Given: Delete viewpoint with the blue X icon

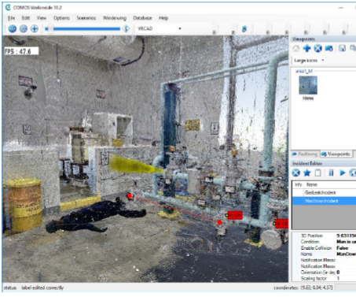Looking at the screenshot, I should point(317,48).
